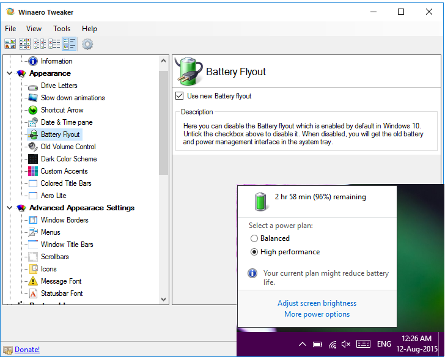Screen dimensions: 445x357
Task: Click the Dark Color Scheme black icon
Action: click(33, 159)
